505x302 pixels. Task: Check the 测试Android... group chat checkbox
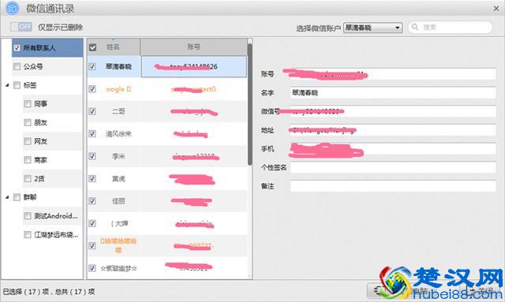[x=28, y=216]
